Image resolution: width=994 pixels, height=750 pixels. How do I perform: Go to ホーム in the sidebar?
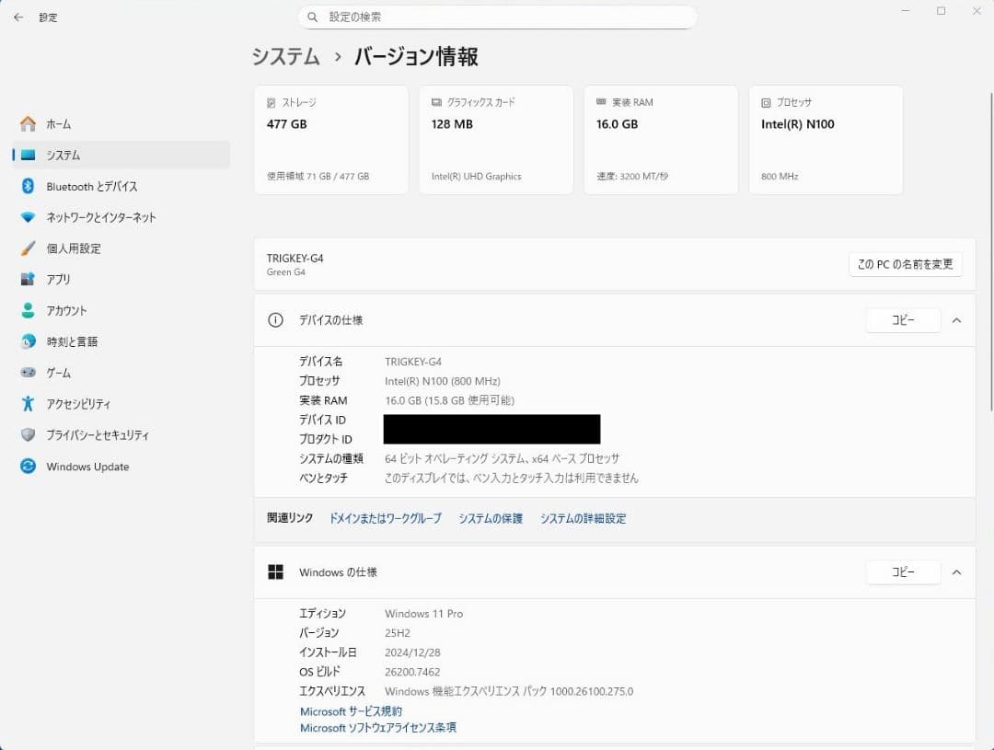pyautogui.click(x=59, y=124)
